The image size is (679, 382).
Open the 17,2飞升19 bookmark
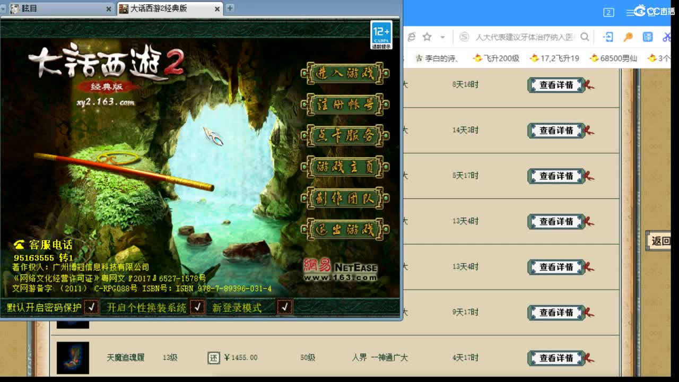(554, 58)
